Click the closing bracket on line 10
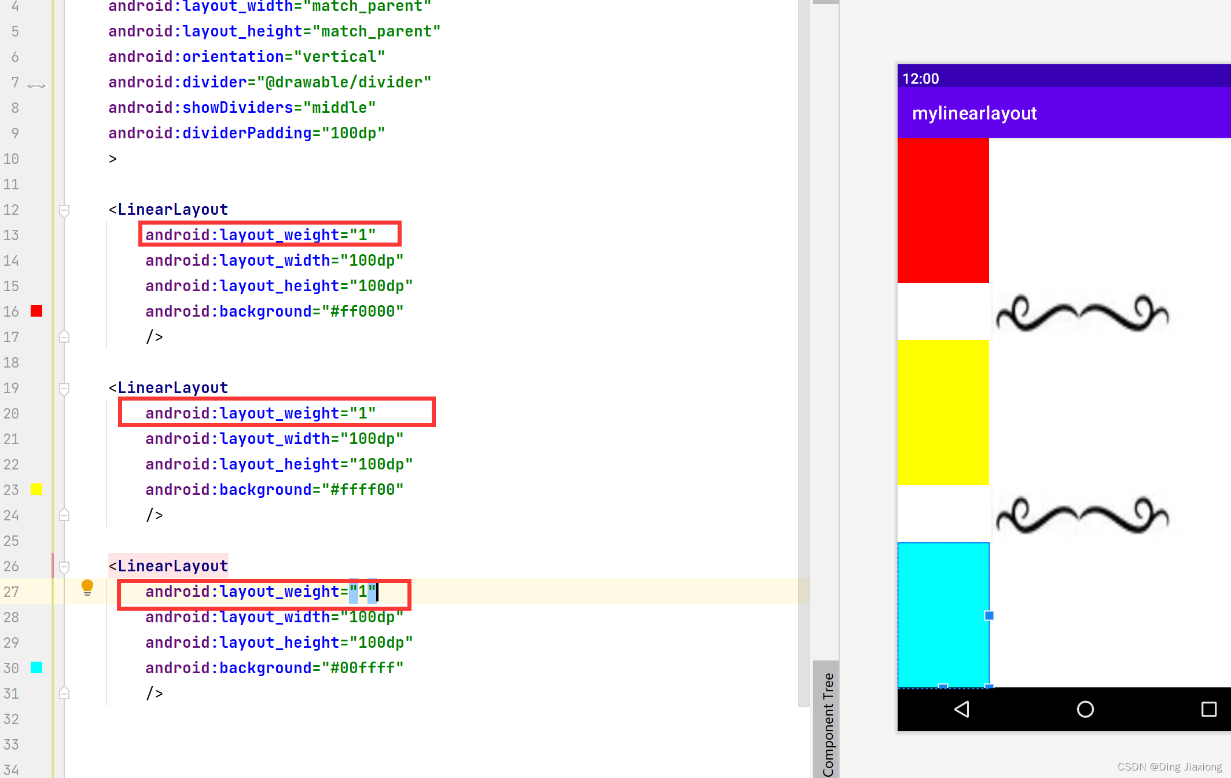1231x778 pixels. click(x=113, y=159)
